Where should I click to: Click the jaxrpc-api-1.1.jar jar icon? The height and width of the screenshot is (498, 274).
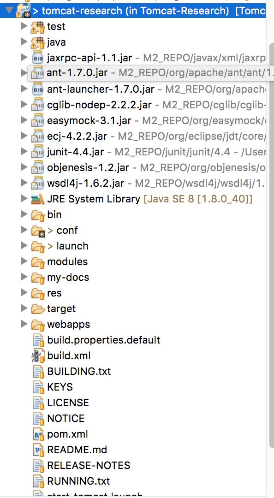(38, 58)
